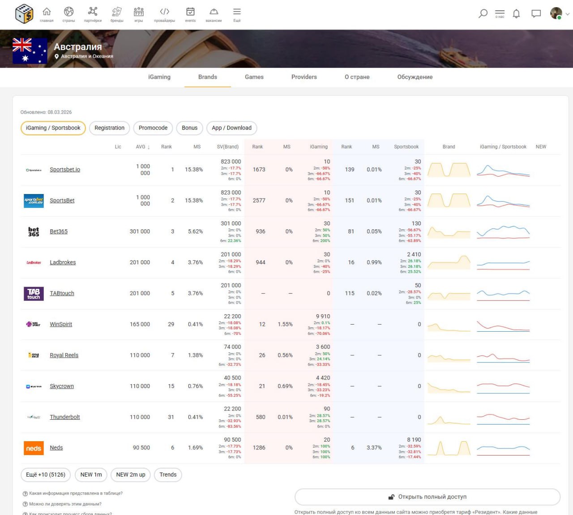Screen dimensions: 573x515
Task: Open the games (игры) slot icon
Action: [x=139, y=14]
